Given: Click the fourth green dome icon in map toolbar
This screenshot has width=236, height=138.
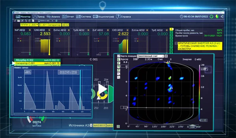Looking at the screenshot, I should tap(119, 70).
